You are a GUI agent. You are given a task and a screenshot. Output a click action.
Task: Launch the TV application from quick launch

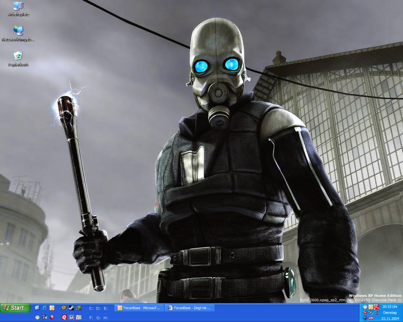(44, 317)
